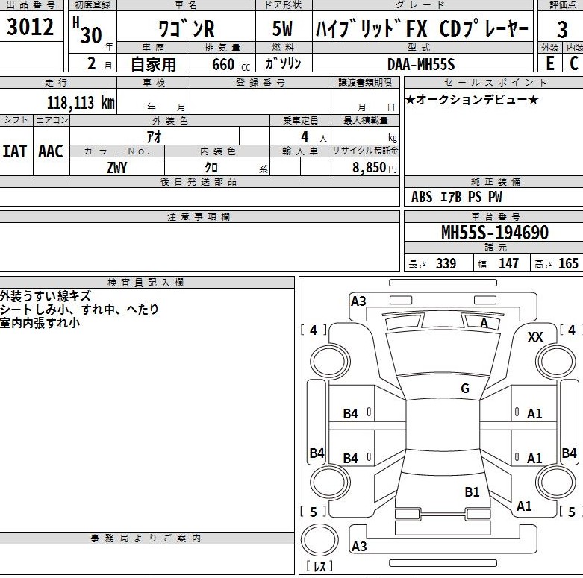Image resolution: width=583 pixels, height=578 pixels.
Task: Click the A1 mark on the right front door
Action: point(534,413)
